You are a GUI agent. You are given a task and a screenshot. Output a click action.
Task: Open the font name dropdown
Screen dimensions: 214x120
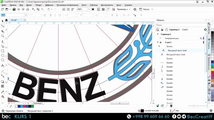point(26,15)
